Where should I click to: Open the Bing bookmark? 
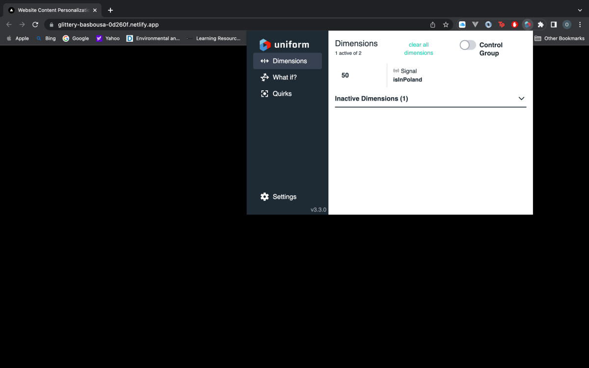pos(46,38)
